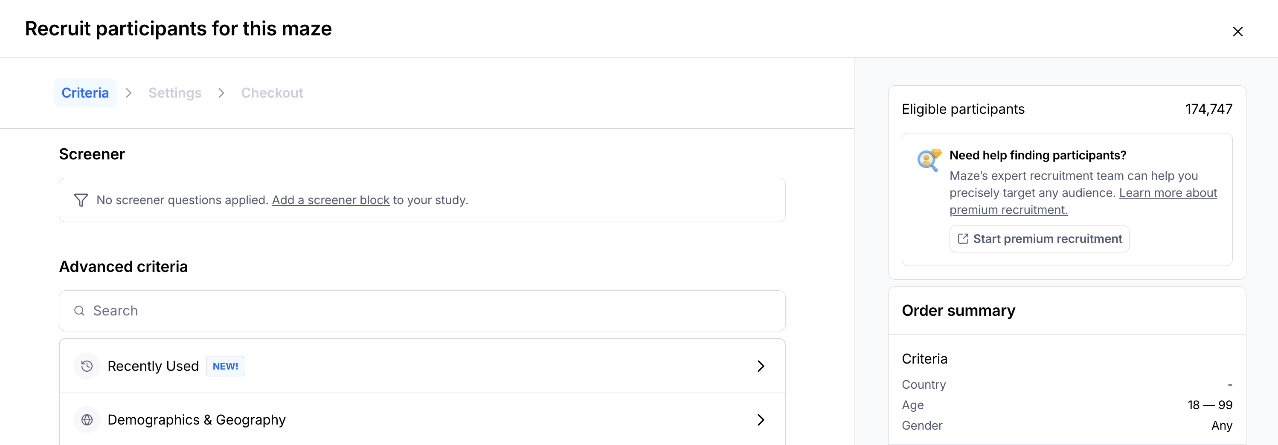Click the premium recruitment magnifier illustration
Viewport: 1278px width, 445px height.
click(928, 159)
